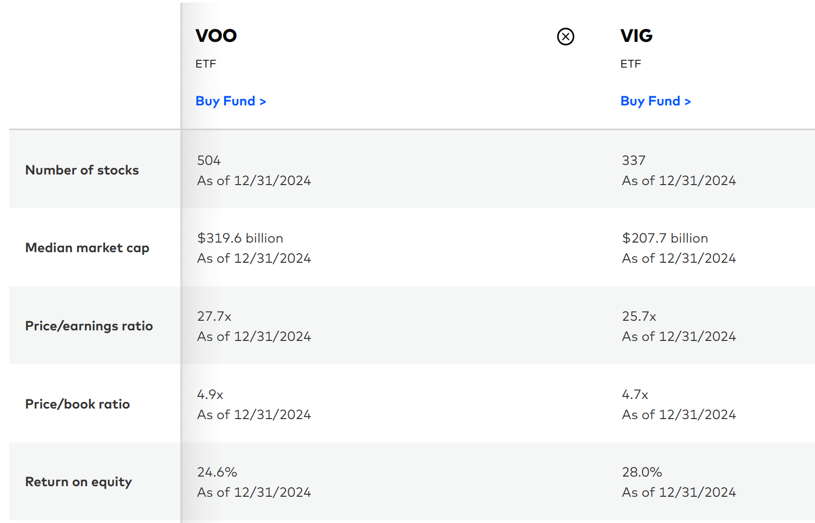This screenshot has width=815, height=523.
Task: Select the Price/book ratio row label
Action: 77,403
